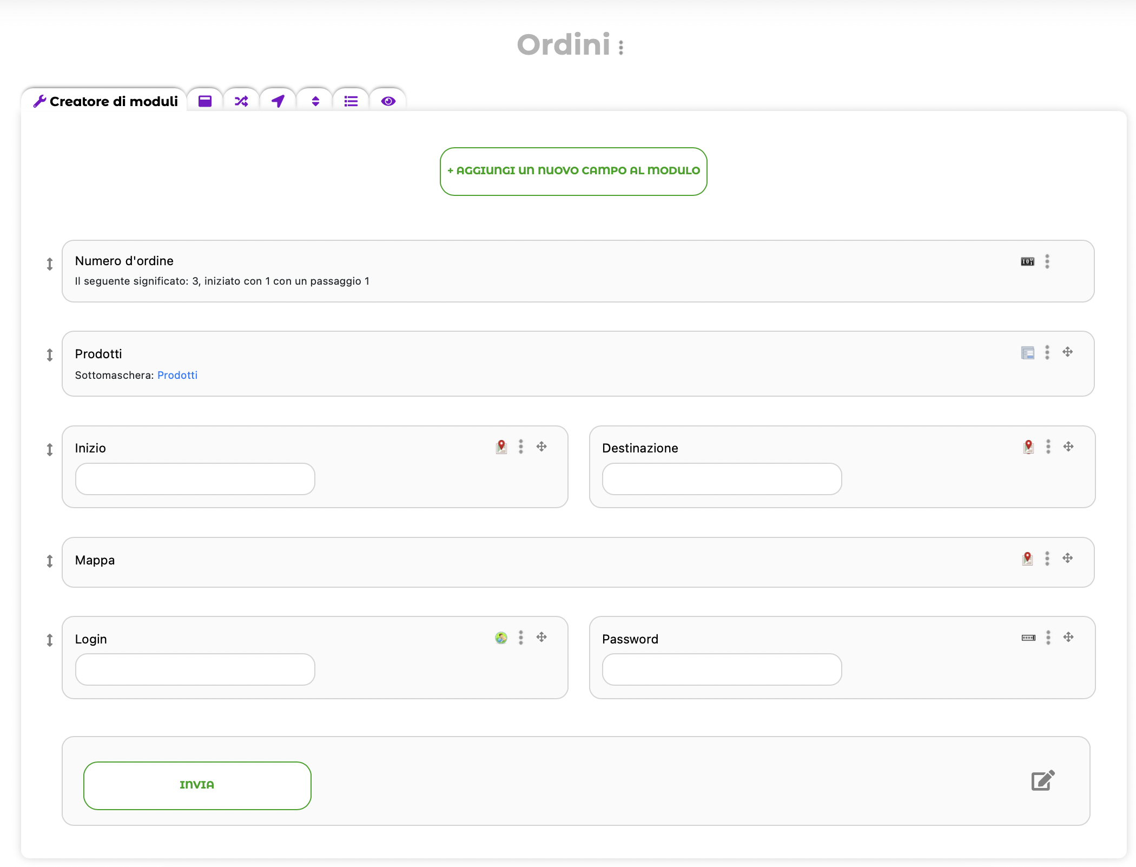Open the three-dot menu for Prodotti field
1136x867 pixels.
pyautogui.click(x=1047, y=352)
